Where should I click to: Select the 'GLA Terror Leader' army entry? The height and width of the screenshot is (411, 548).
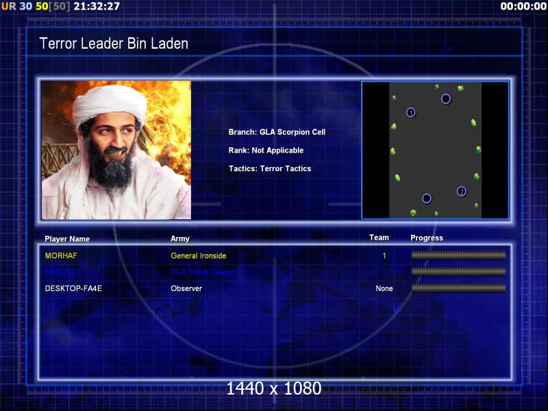[203, 272]
